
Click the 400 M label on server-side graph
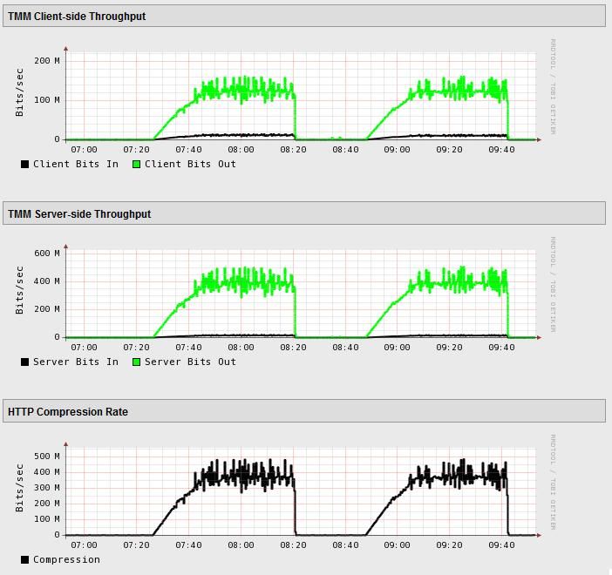click(47, 281)
